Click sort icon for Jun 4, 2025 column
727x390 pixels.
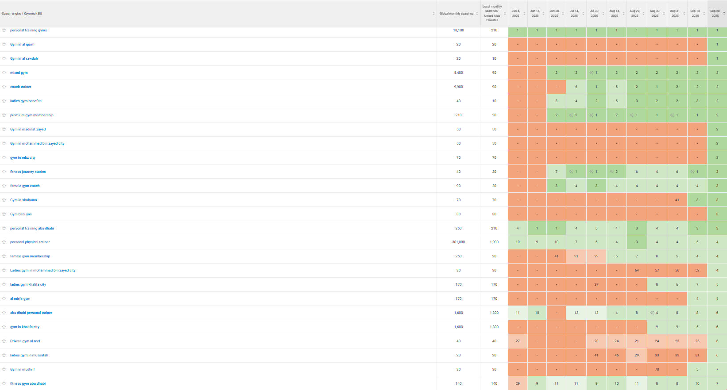[524, 14]
